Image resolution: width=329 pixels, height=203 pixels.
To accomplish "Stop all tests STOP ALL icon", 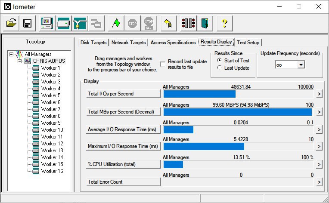I will click(x=149, y=23).
